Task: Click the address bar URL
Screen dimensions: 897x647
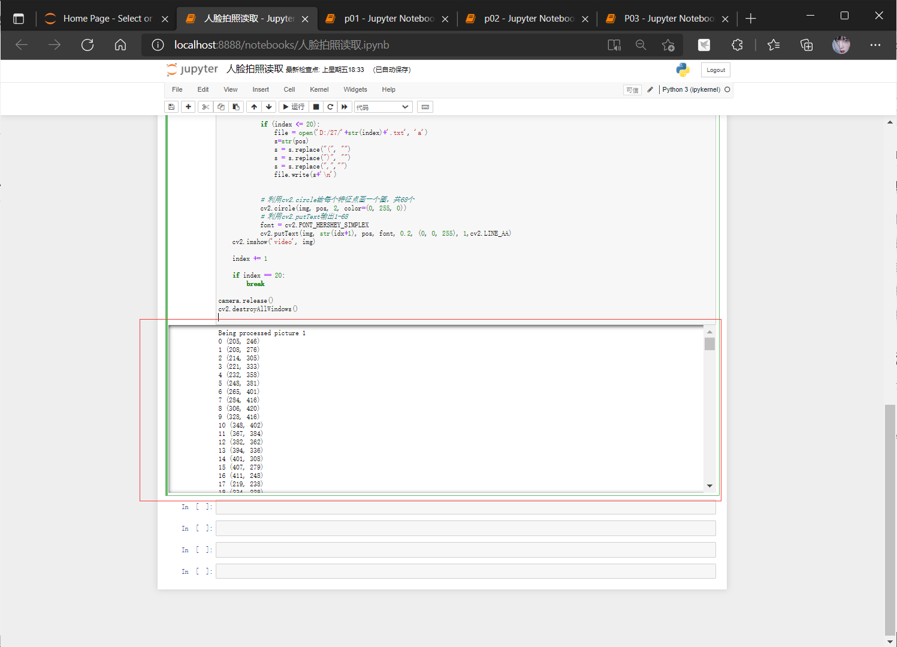Action: (x=282, y=45)
